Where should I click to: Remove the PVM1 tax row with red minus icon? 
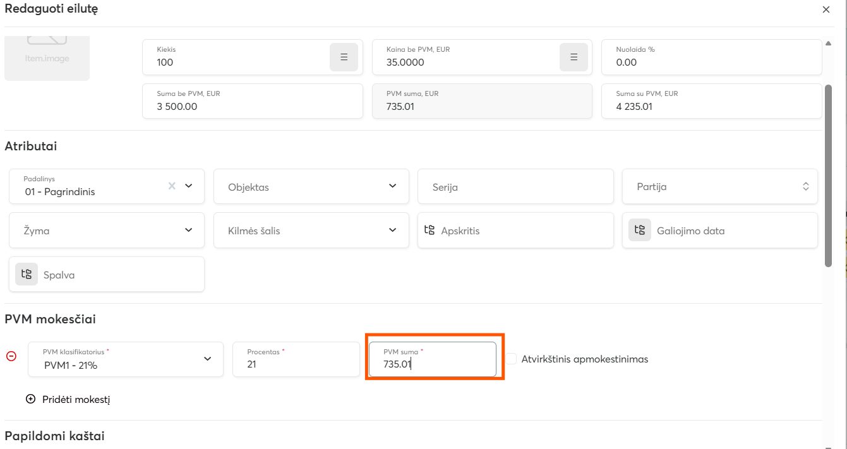pyautogui.click(x=11, y=356)
